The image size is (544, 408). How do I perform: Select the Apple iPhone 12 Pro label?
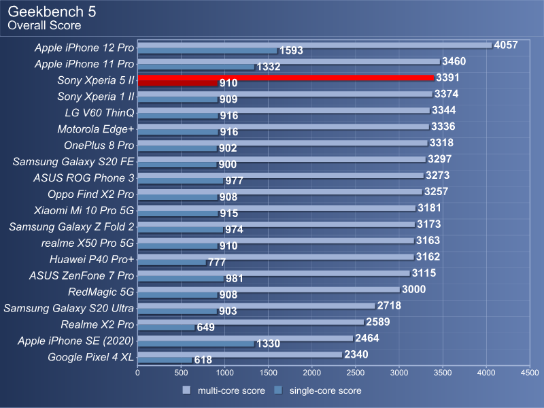pos(84,48)
